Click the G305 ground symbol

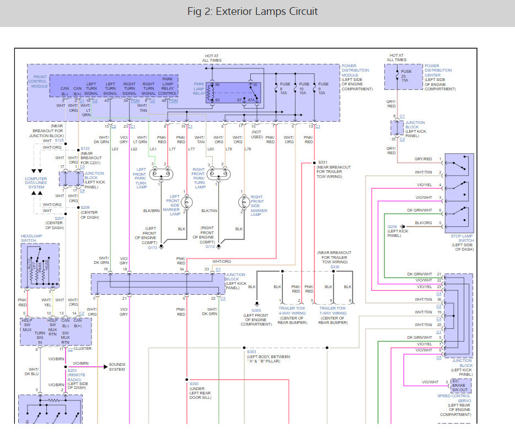tap(257, 304)
